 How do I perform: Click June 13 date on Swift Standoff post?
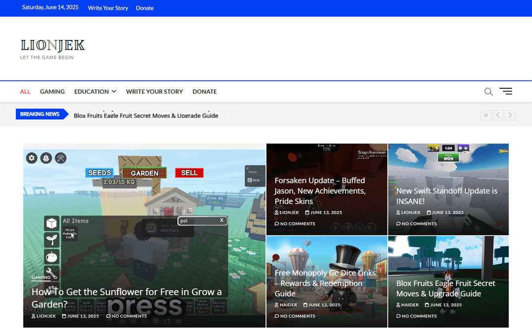445,212
